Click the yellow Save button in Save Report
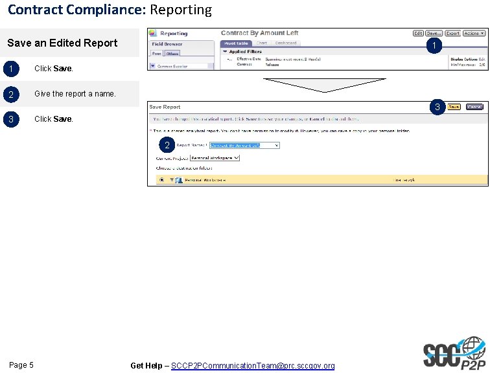Image resolution: width=490 pixels, height=373 pixels. (x=454, y=107)
